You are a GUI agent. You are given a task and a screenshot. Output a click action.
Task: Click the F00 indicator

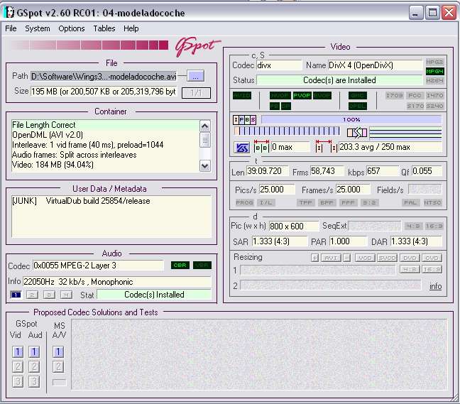pos(415,95)
